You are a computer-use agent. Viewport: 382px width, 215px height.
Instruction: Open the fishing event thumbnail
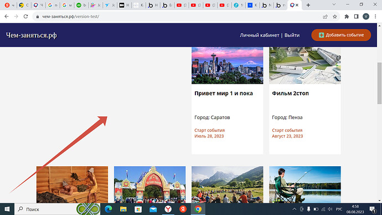(x=305, y=185)
